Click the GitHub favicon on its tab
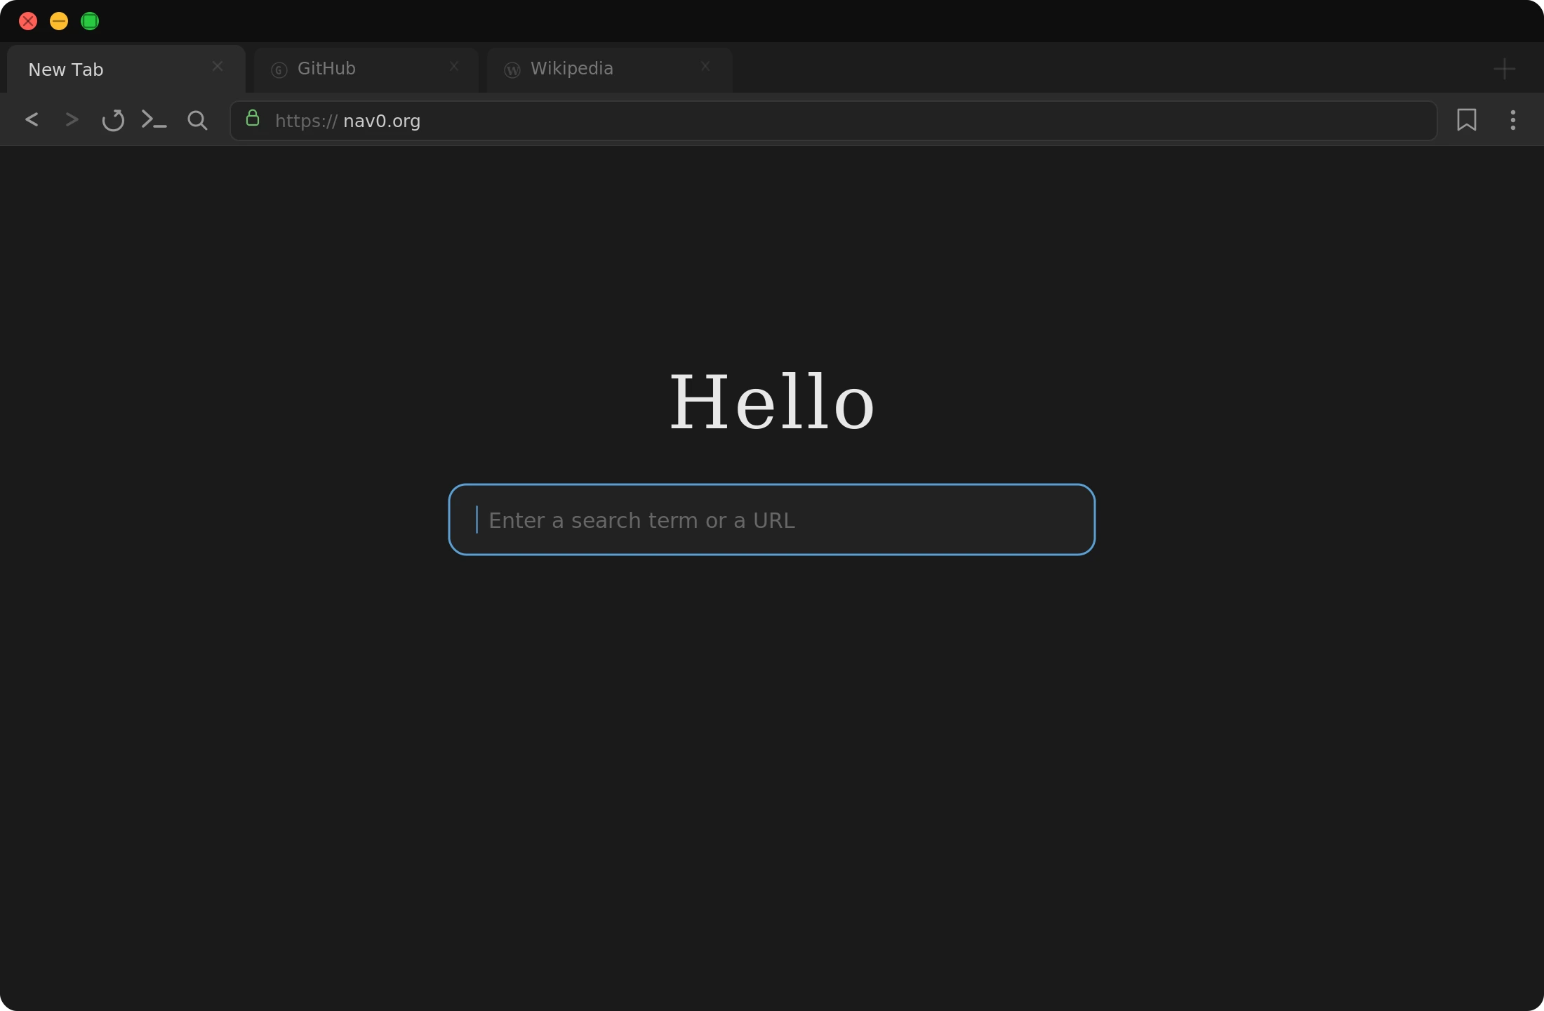The image size is (1544, 1011). pyautogui.click(x=279, y=69)
